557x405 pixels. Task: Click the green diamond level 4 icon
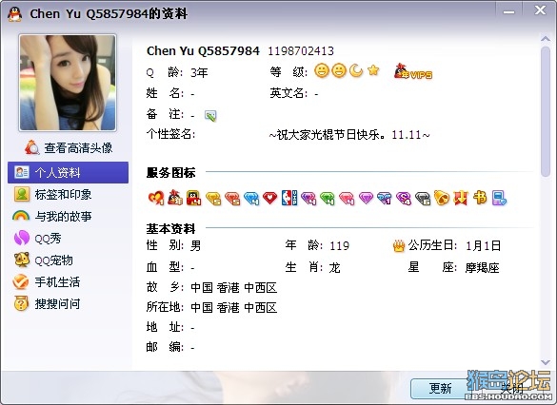328,199
